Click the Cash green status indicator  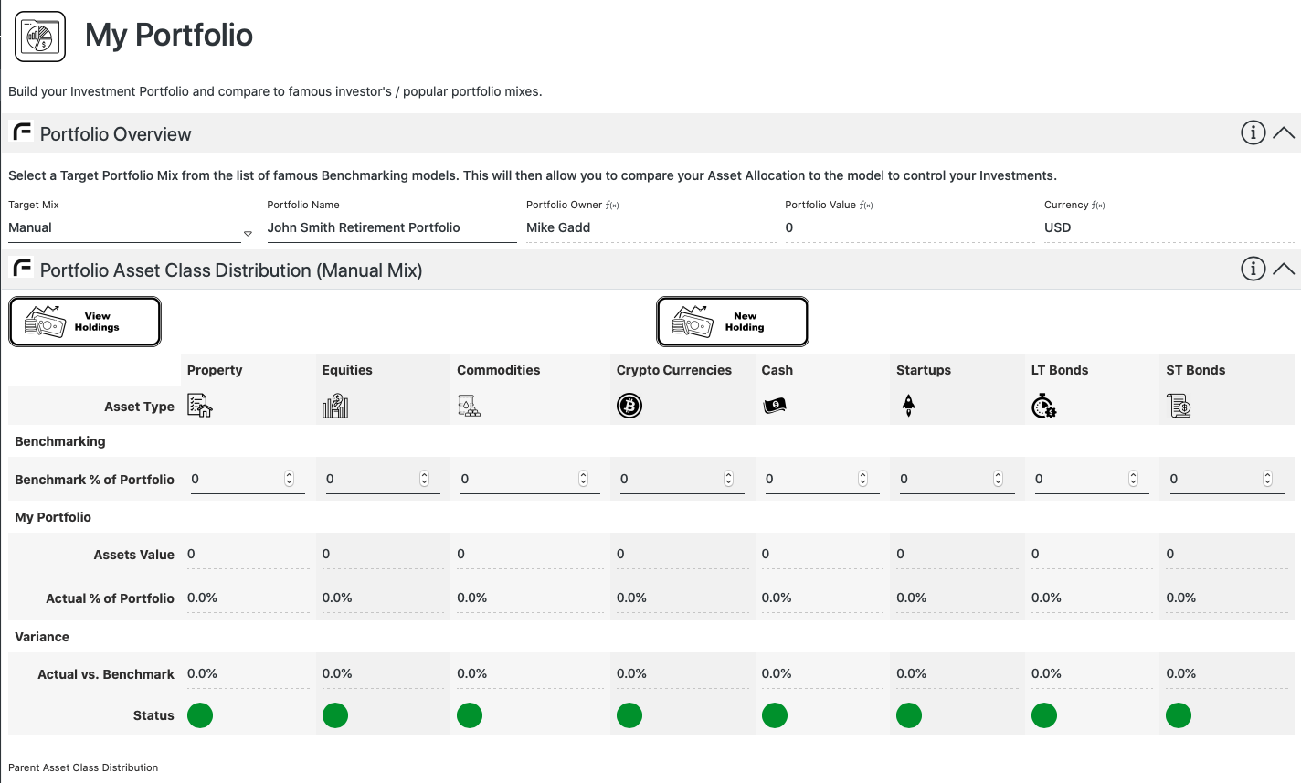pos(775,715)
